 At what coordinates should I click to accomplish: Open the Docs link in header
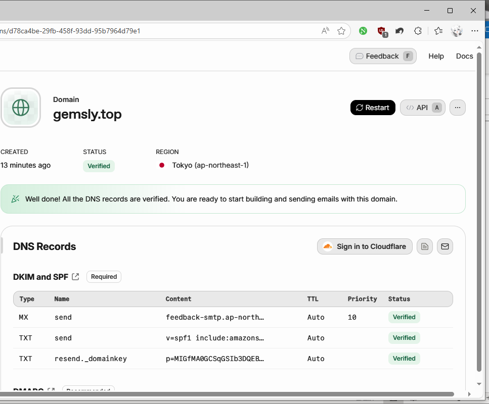464,56
